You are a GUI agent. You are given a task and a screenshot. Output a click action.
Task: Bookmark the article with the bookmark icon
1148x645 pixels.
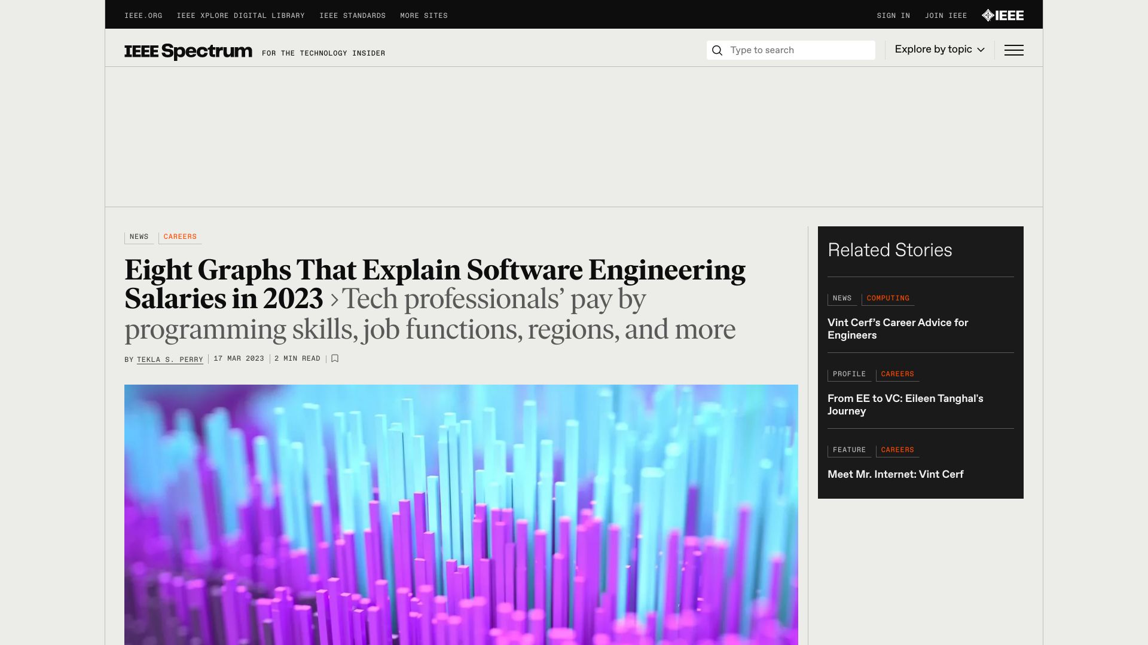coord(335,358)
